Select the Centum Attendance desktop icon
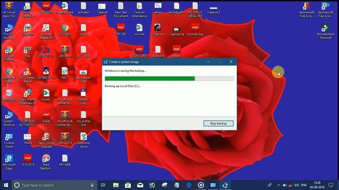The width and height of the screenshot is (339, 190). point(139,9)
